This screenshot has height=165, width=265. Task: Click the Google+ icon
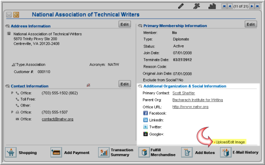pyautogui.click(x=145, y=134)
